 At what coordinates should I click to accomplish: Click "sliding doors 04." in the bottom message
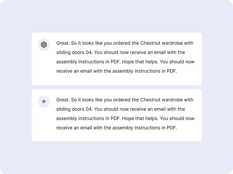point(75,109)
